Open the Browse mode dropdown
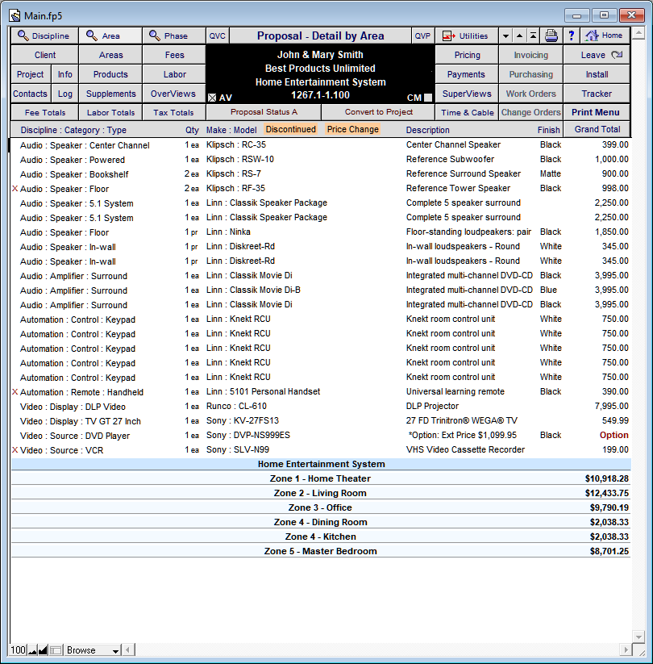Image resolution: width=653 pixels, height=664 pixels. click(x=92, y=650)
